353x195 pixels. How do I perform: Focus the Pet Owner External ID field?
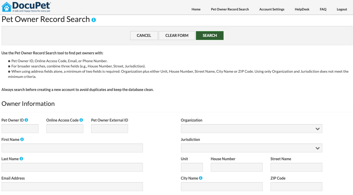(109, 129)
